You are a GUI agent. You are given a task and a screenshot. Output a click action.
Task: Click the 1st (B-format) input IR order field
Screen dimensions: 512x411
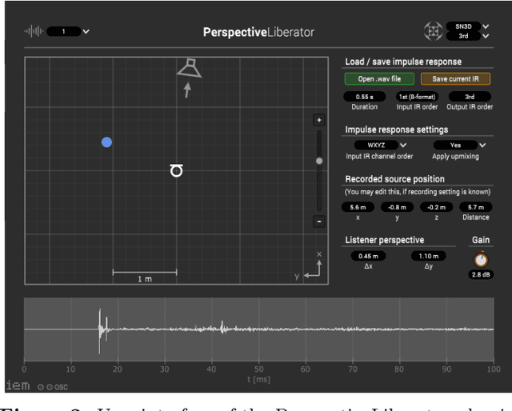click(417, 97)
